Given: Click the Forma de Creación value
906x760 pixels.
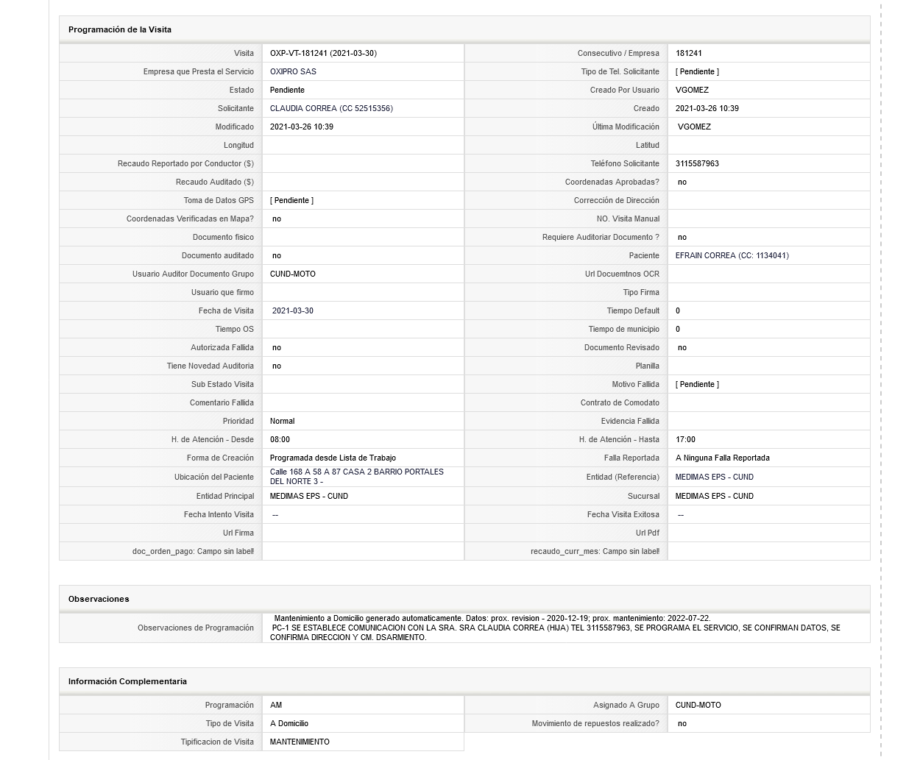Looking at the screenshot, I should pos(333,458).
